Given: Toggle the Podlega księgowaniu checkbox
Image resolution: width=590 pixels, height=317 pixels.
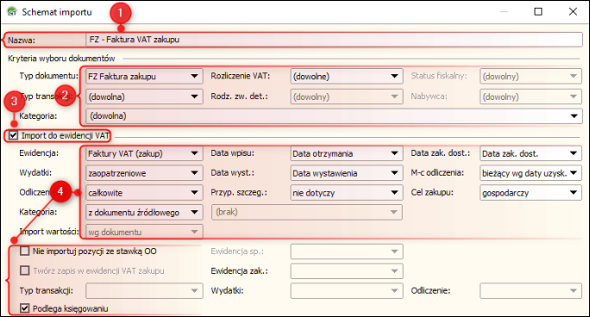Looking at the screenshot, I should pyautogui.click(x=24, y=308).
